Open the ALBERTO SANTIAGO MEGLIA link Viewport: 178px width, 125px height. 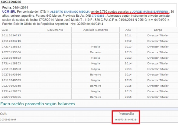coord(70,12)
